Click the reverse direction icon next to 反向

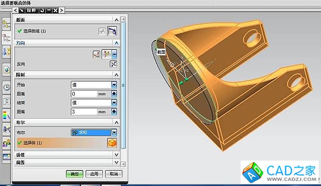(x=113, y=64)
